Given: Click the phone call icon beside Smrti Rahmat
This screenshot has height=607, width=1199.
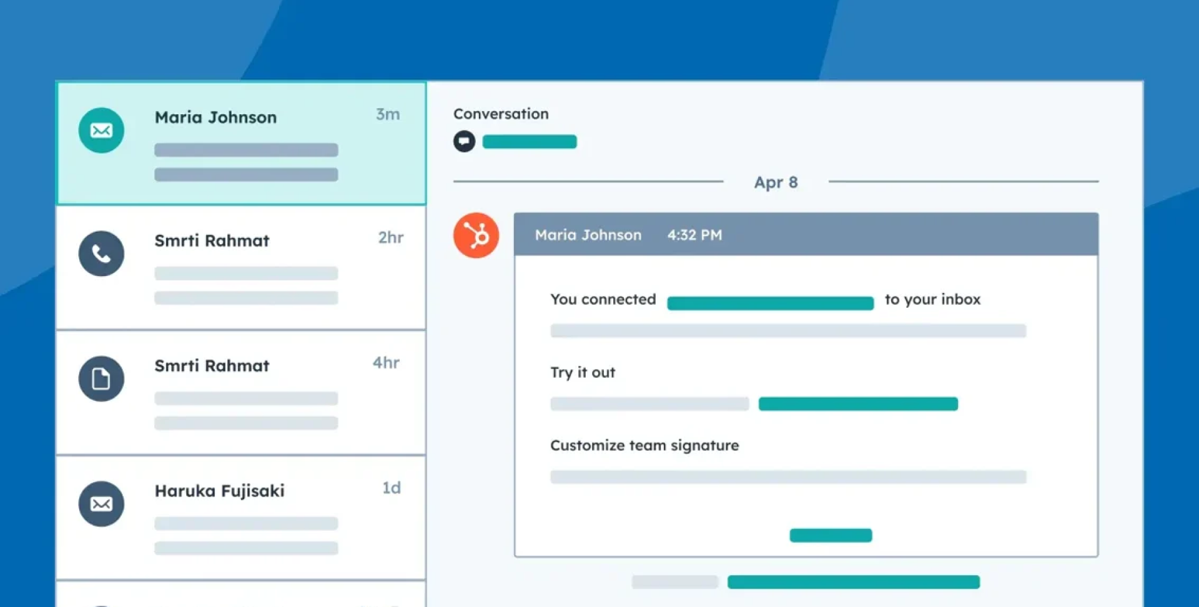Looking at the screenshot, I should (101, 254).
